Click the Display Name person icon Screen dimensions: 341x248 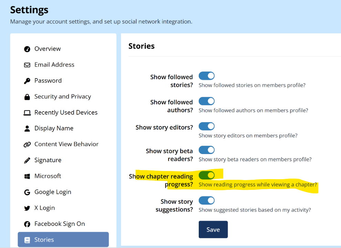[x=27, y=128]
